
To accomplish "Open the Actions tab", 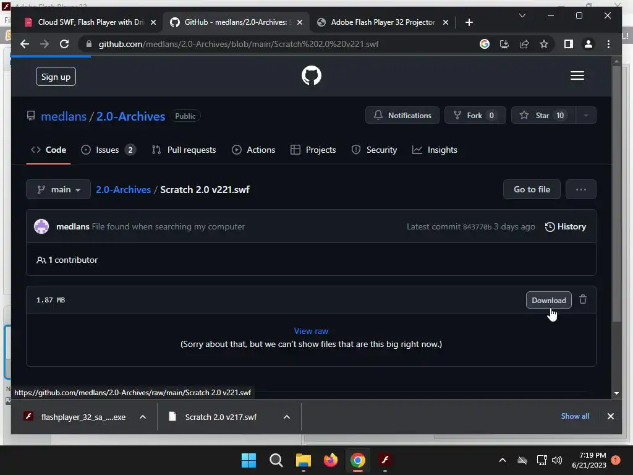I will tap(253, 150).
